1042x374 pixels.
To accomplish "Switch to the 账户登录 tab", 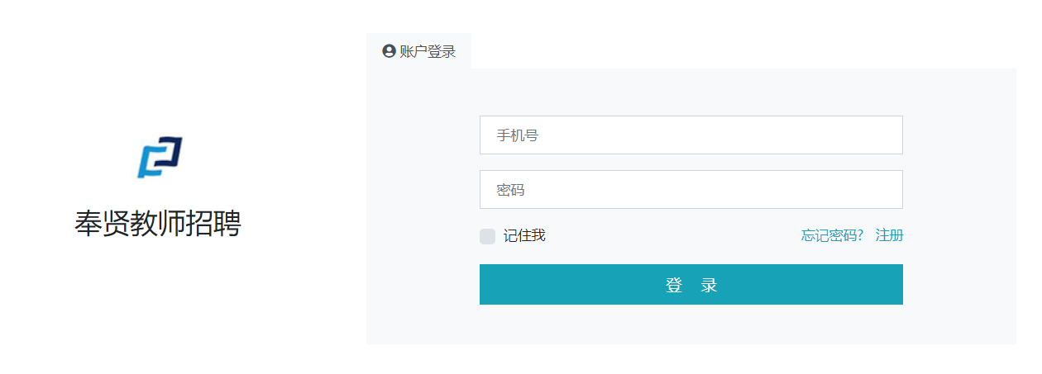I will (x=418, y=51).
